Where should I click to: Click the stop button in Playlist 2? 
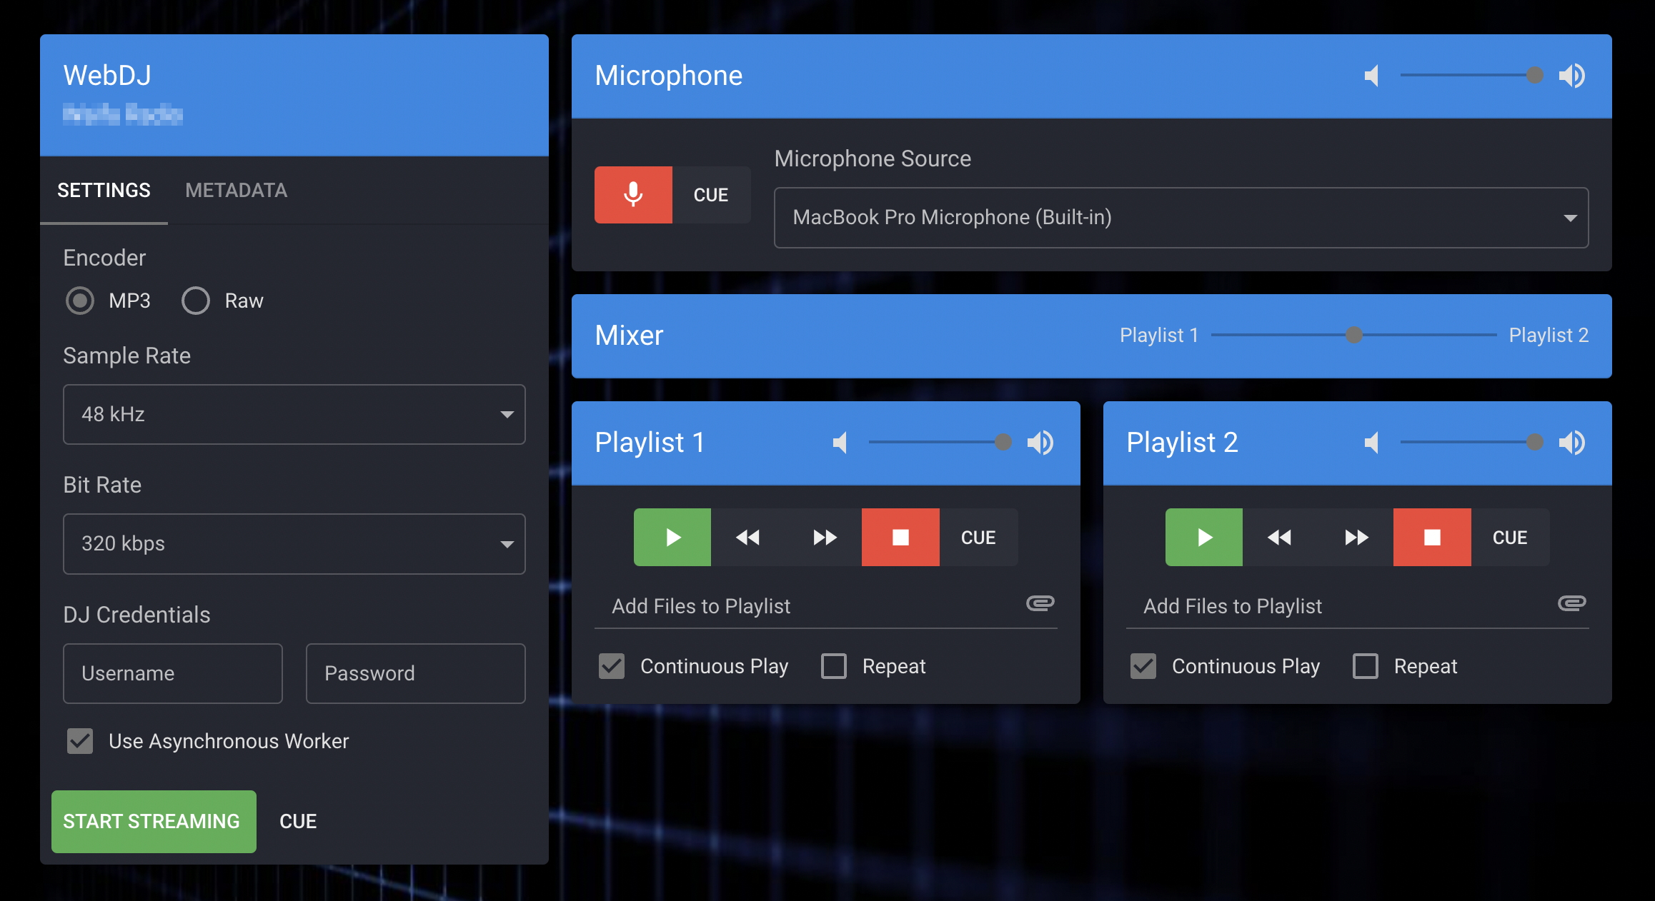tap(1431, 537)
